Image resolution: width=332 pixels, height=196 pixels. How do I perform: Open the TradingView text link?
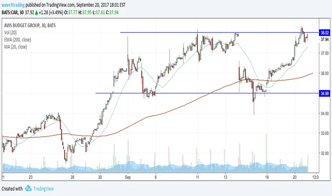43,189
